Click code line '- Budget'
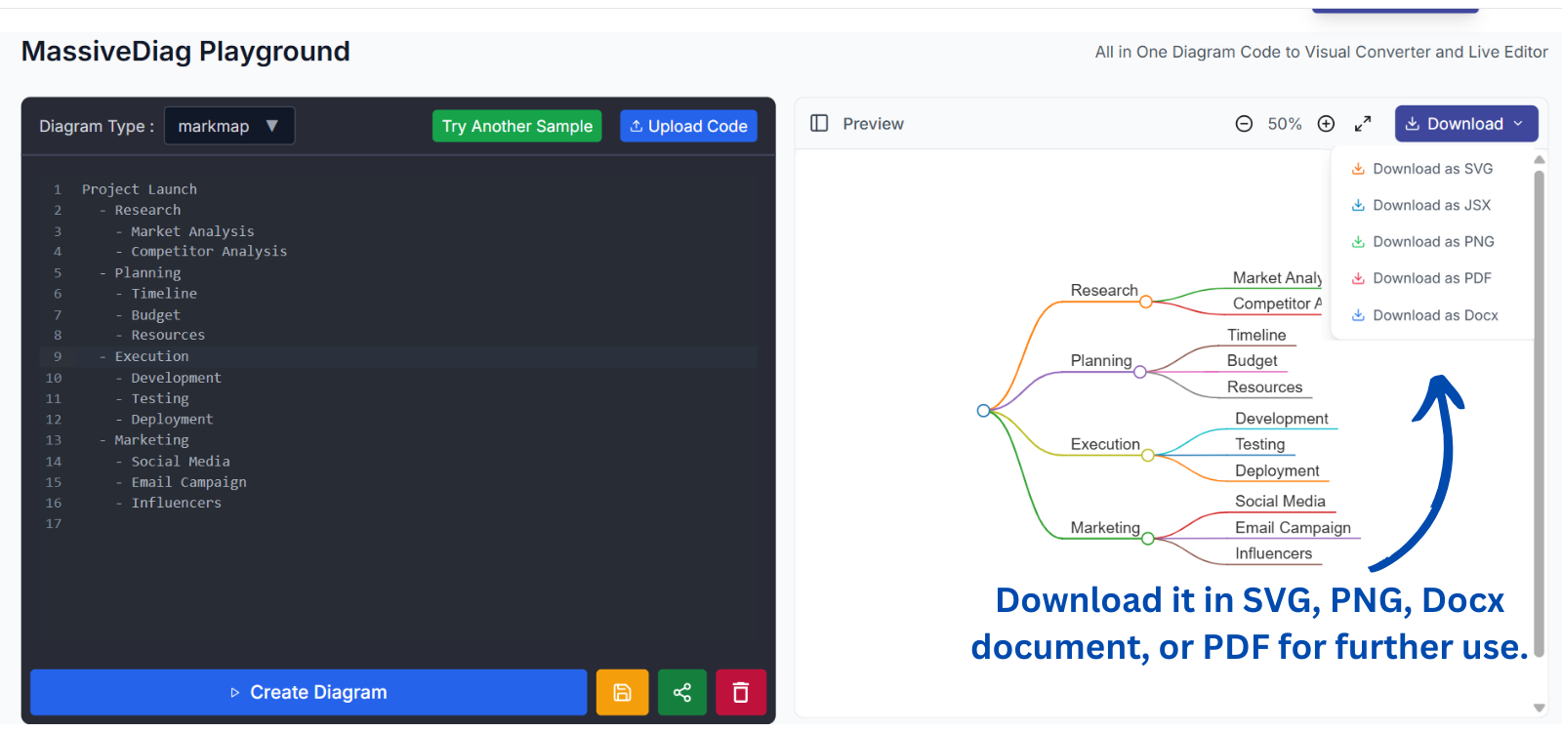The image size is (1562, 732). tap(147, 315)
